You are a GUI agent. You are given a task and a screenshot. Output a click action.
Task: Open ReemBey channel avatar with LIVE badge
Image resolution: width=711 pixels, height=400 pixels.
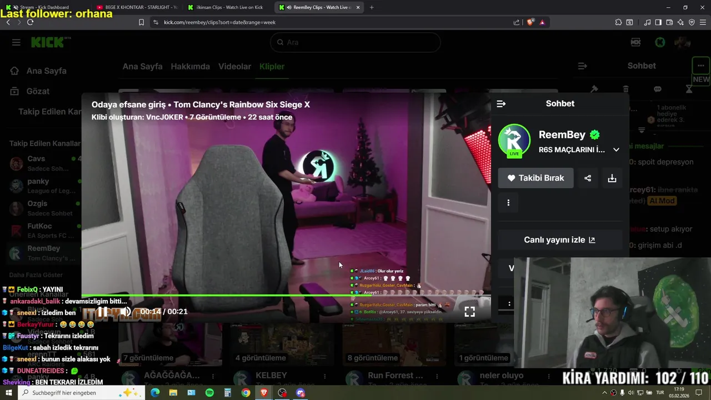[x=514, y=141]
